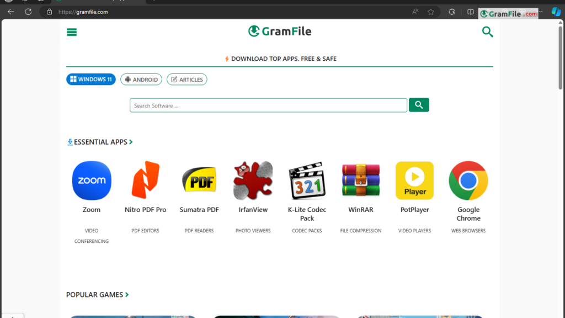Open the IrfanView app icon

pos(253,181)
